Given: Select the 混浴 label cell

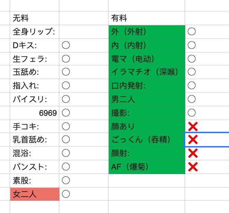Looking at the screenshot, I should [34, 153].
